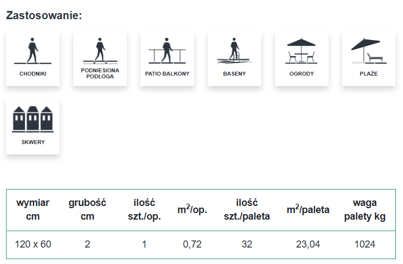Screen dimensions: 403x264
Task: Click the ilość szt./op. column header
Action: pyautogui.click(x=144, y=210)
